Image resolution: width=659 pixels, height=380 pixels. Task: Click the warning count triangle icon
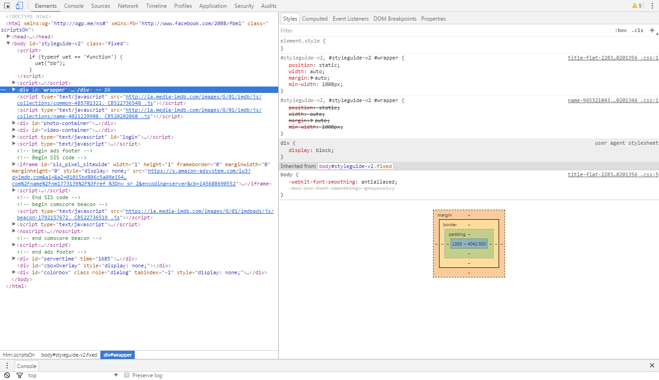click(634, 6)
